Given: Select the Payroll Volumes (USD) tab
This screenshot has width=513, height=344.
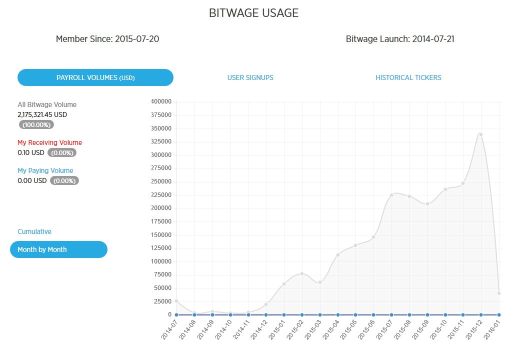Looking at the screenshot, I should pyautogui.click(x=95, y=77).
